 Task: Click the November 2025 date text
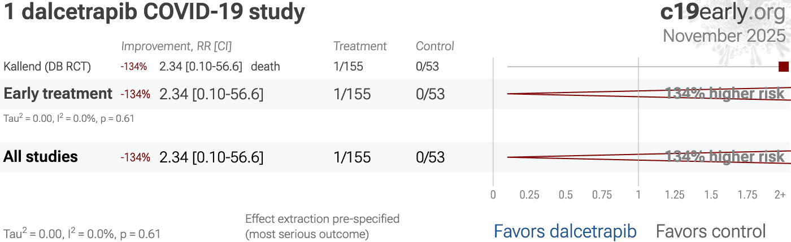pos(724,36)
